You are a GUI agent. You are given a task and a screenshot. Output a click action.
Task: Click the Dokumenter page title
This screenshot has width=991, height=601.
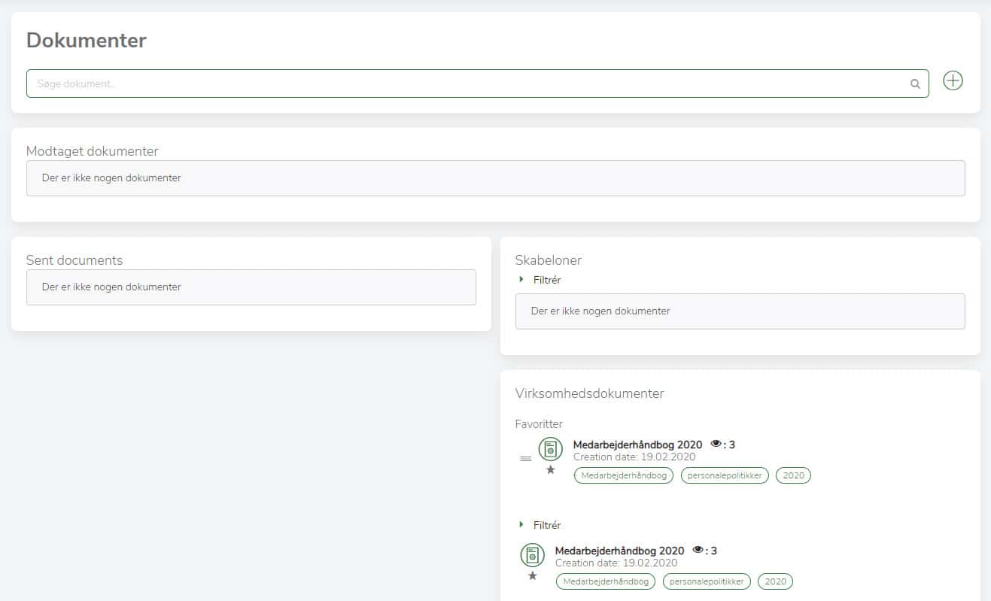tap(87, 41)
